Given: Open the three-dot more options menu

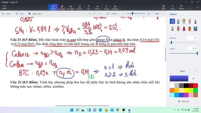Looking at the screenshot, I should click(163, 14).
